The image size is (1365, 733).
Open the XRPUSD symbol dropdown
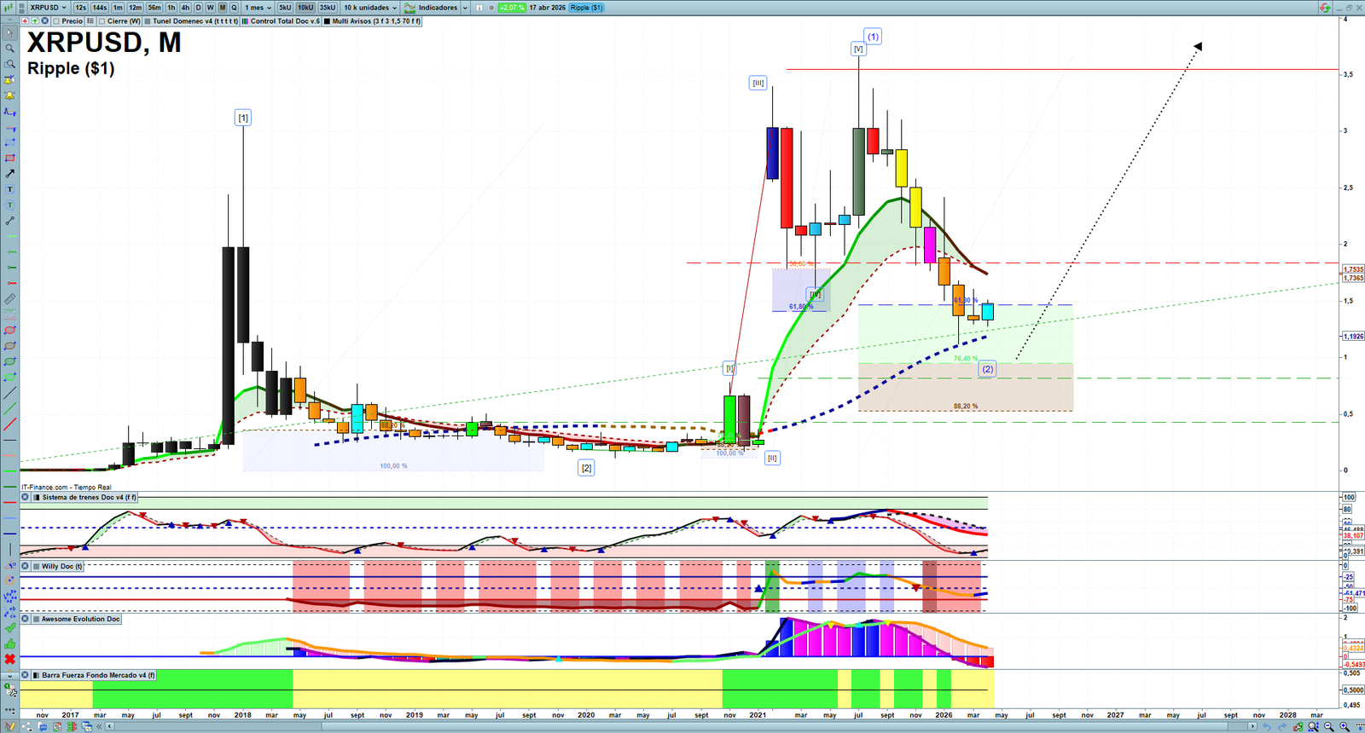click(x=48, y=8)
